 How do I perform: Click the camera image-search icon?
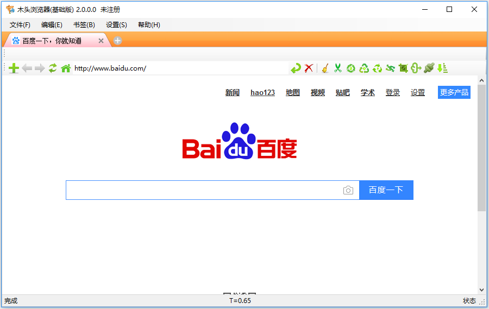click(348, 190)
